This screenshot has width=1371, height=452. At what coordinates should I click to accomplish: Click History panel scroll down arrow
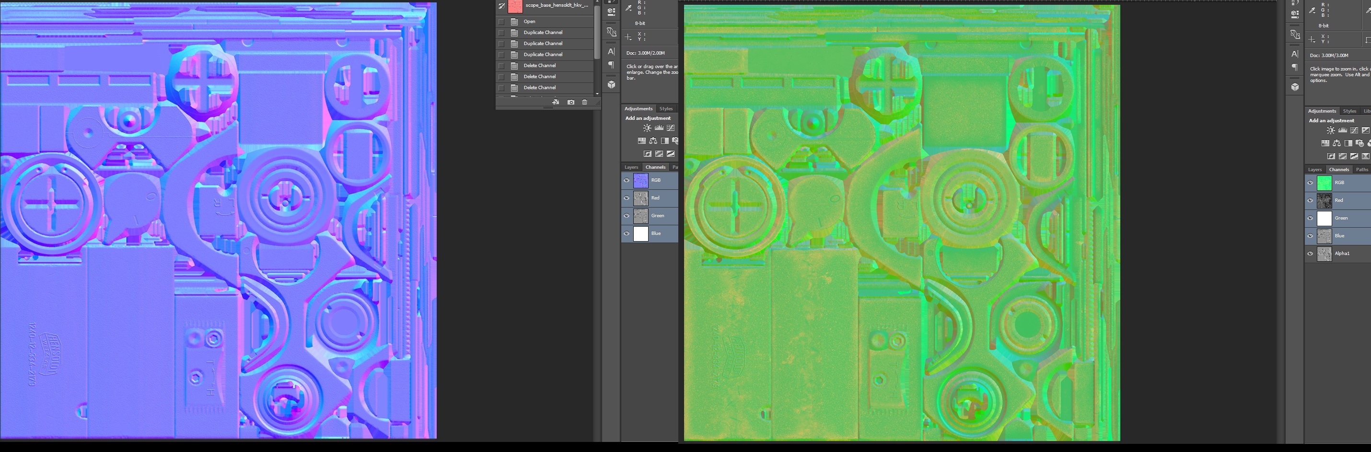coord(597,93)
